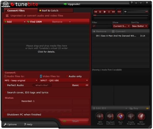Click the video files film icon
The height and width of the screenshot is (129, 153).
coord(41,76)
